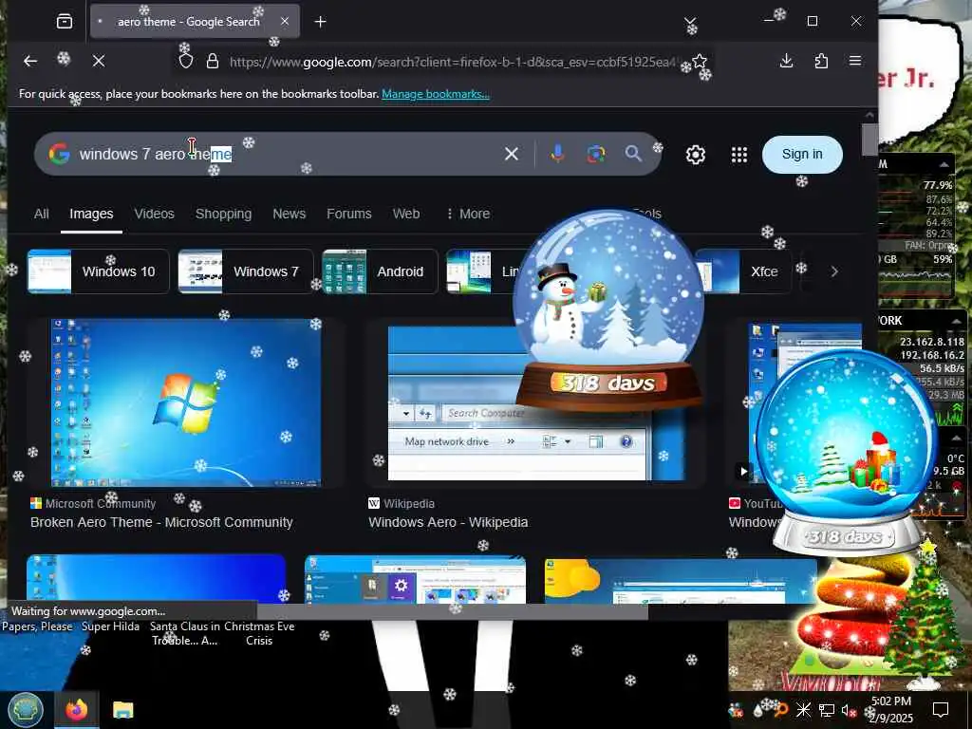Screen dimensions: 972x729
Task: Open Papers, Please desktop shortcut
Action: [37, 626]
